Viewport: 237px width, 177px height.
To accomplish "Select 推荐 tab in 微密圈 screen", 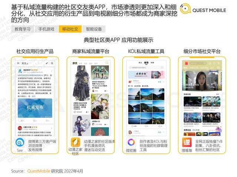I will [146, 63].
